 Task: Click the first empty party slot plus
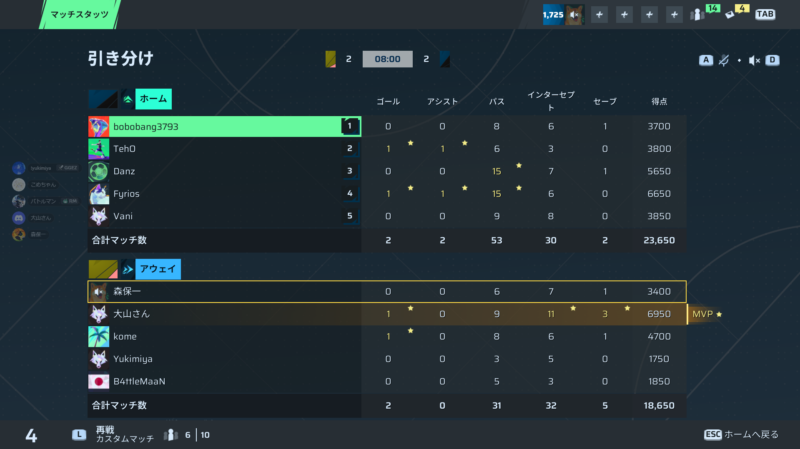(x=599, y=15)
